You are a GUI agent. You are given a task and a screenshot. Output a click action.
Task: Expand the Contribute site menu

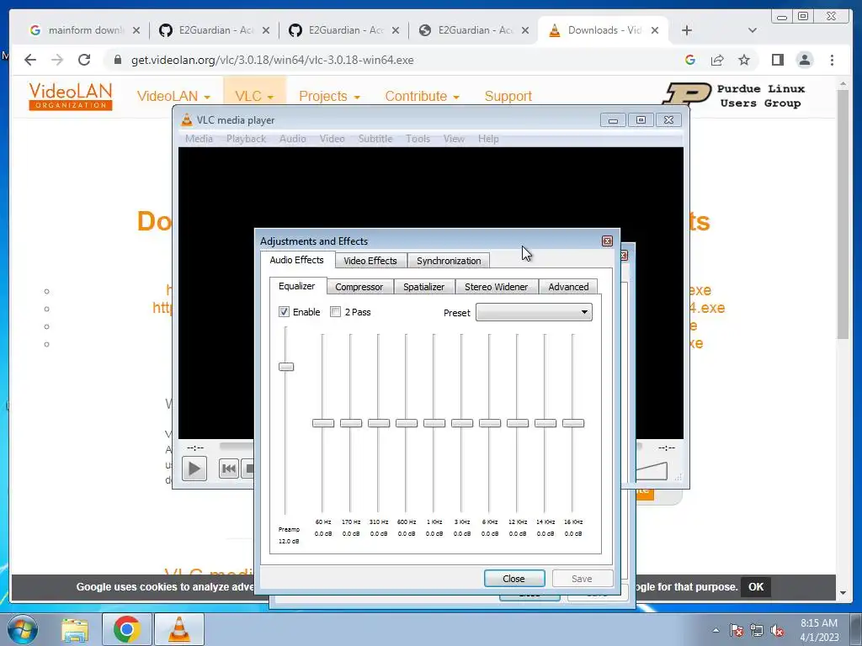423,96
